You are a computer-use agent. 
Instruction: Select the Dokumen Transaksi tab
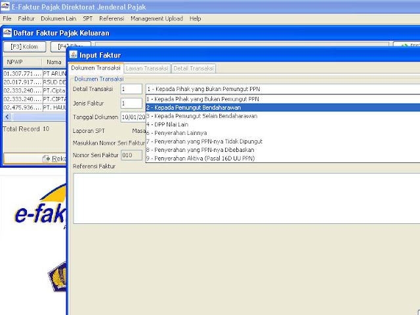point(96,68)
